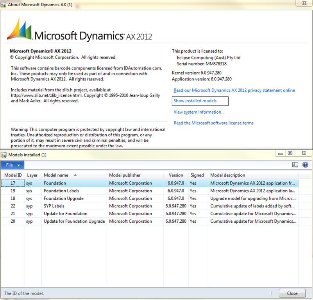The height and width of the screenshot is (300, 313).
Task: Click the About Dynamics AX window icon
Action: point(4,5)
